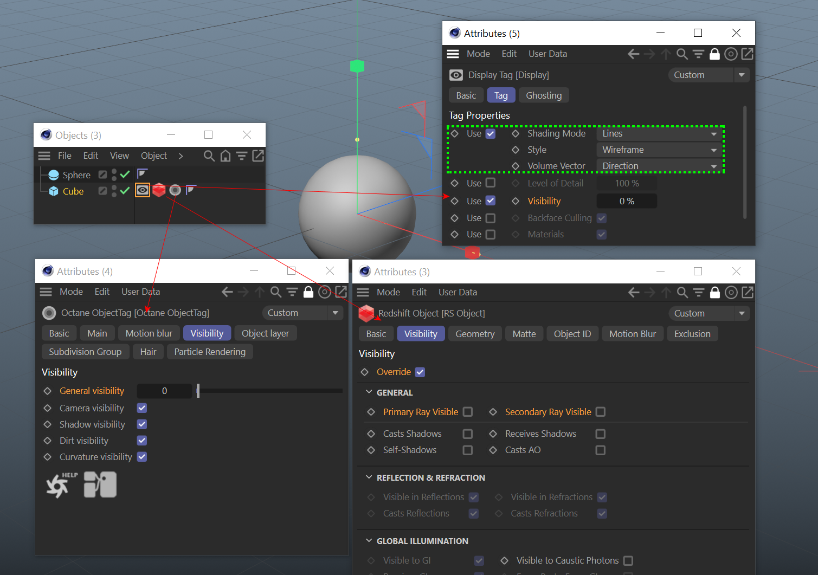Click home icon in Objects panel
The image size is (818, 575).
tap(226, 156)
